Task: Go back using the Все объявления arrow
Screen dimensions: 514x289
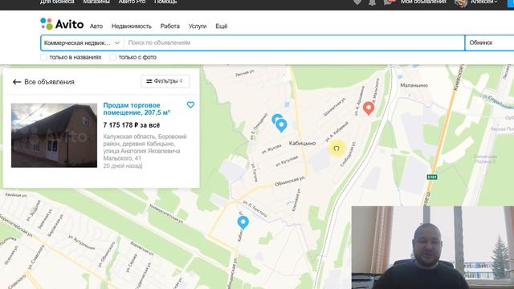Action: click(x=17, y=82)
